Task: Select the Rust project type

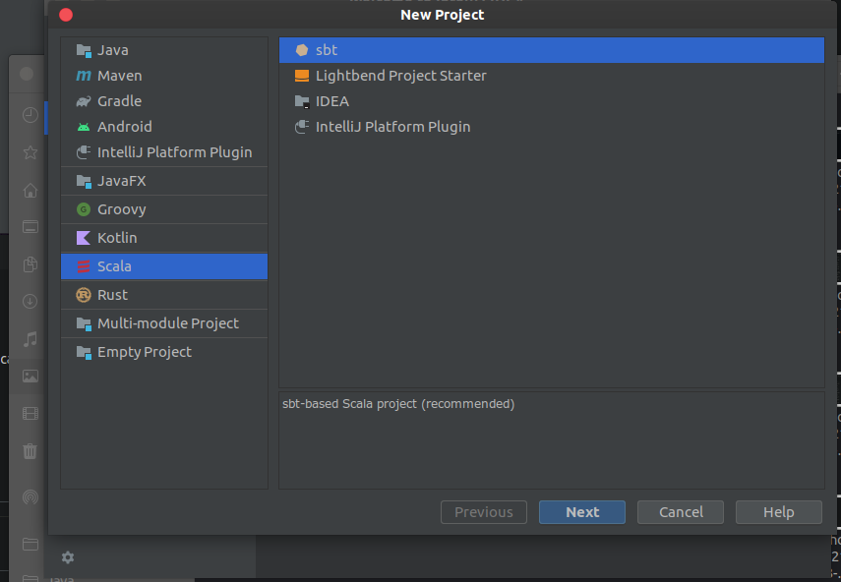Action: 112,295
